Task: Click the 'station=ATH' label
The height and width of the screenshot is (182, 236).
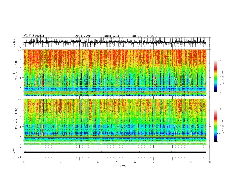Action: coord(111,36)
